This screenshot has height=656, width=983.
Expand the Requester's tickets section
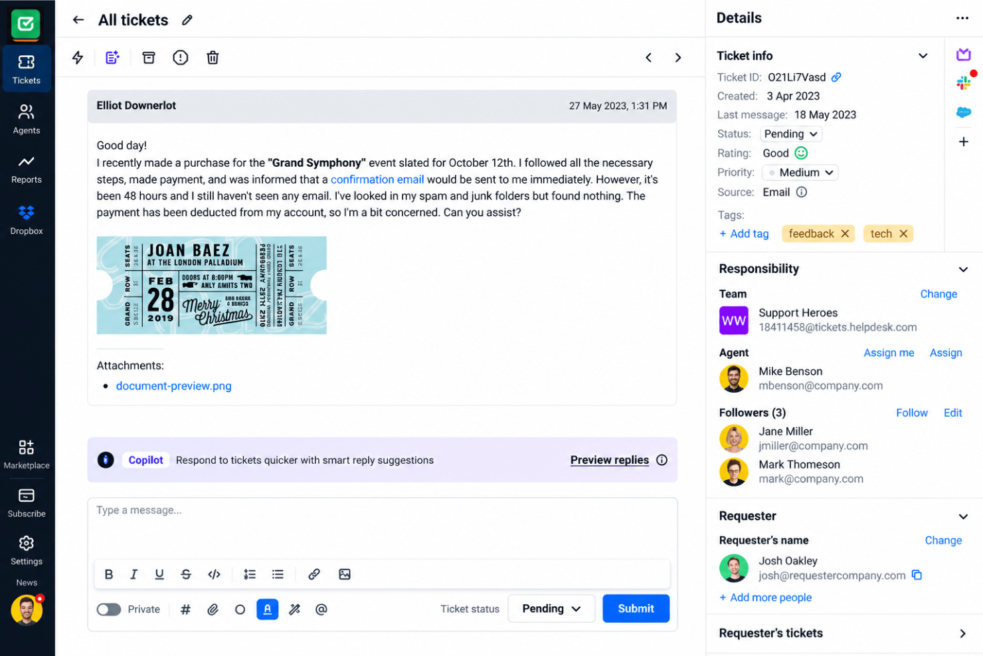(x=963, y=633)
